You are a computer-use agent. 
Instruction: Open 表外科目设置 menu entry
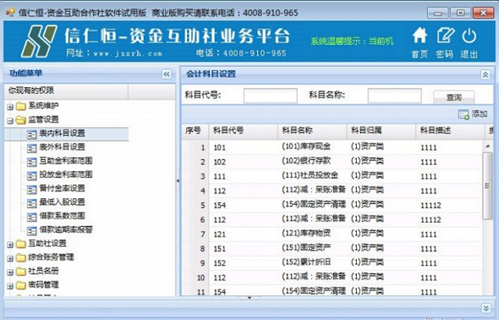tap(62, 146)
